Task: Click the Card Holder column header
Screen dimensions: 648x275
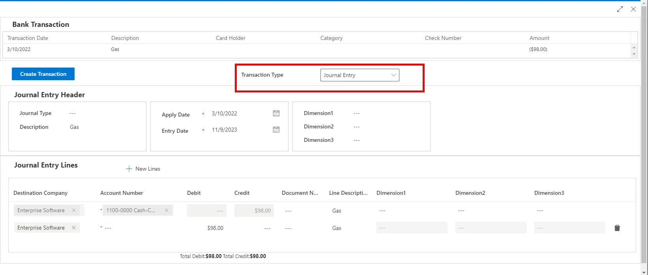Action: point(230,38)
